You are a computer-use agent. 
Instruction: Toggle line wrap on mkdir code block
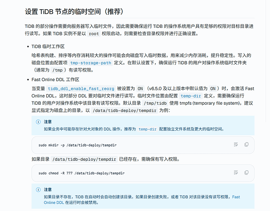coord(236,144)
